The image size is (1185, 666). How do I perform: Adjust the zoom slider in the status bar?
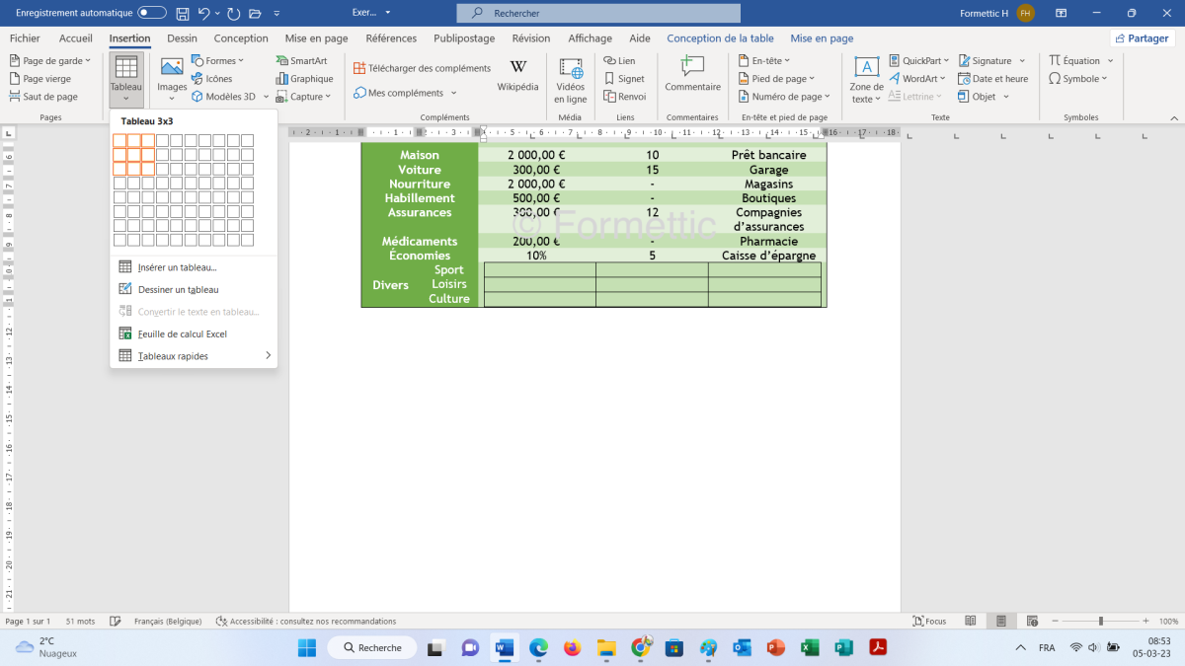(x=1101, y=622)
